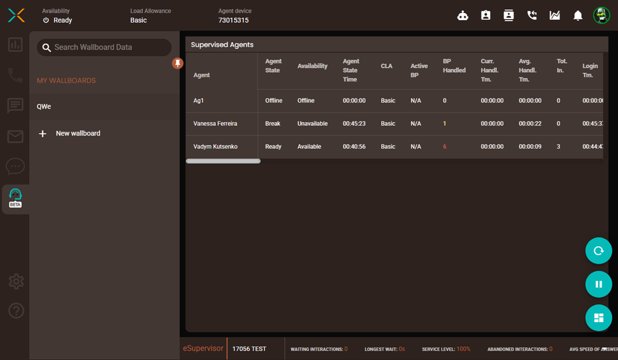Open the supervisor headset BETA sidebar icon

point(15,198)
